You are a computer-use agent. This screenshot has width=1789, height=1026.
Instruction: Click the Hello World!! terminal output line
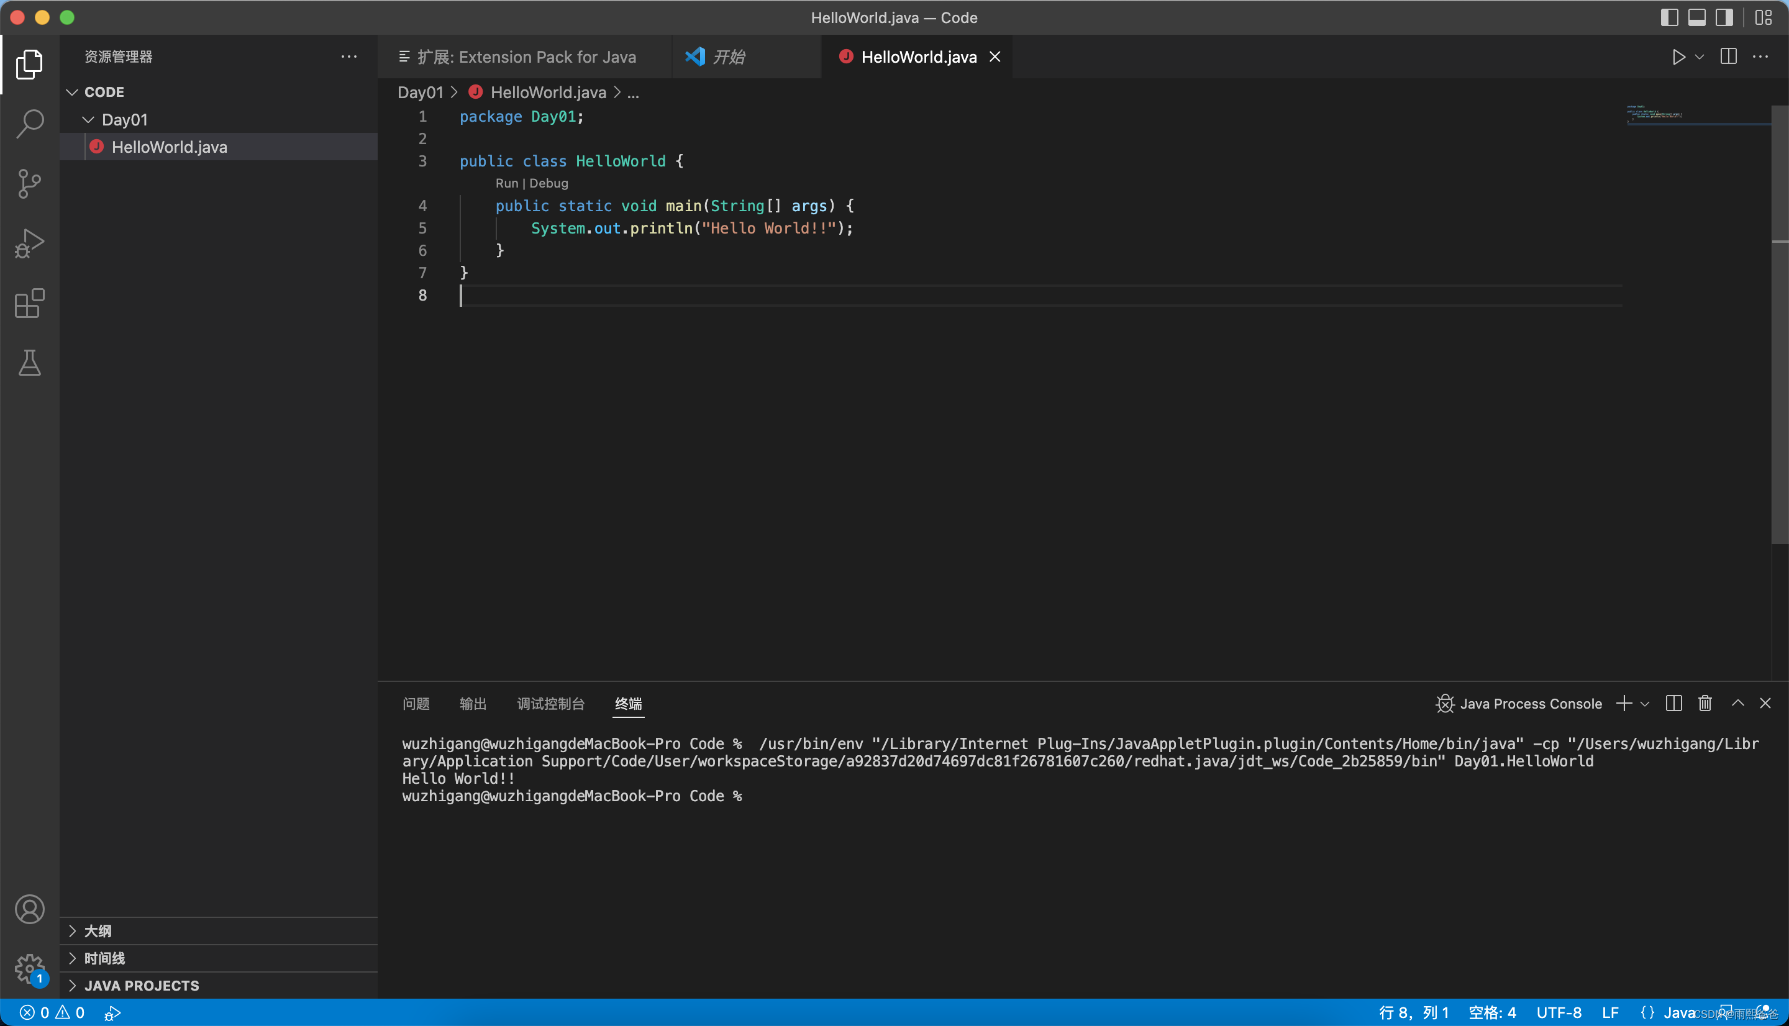(x=458, y=778)
